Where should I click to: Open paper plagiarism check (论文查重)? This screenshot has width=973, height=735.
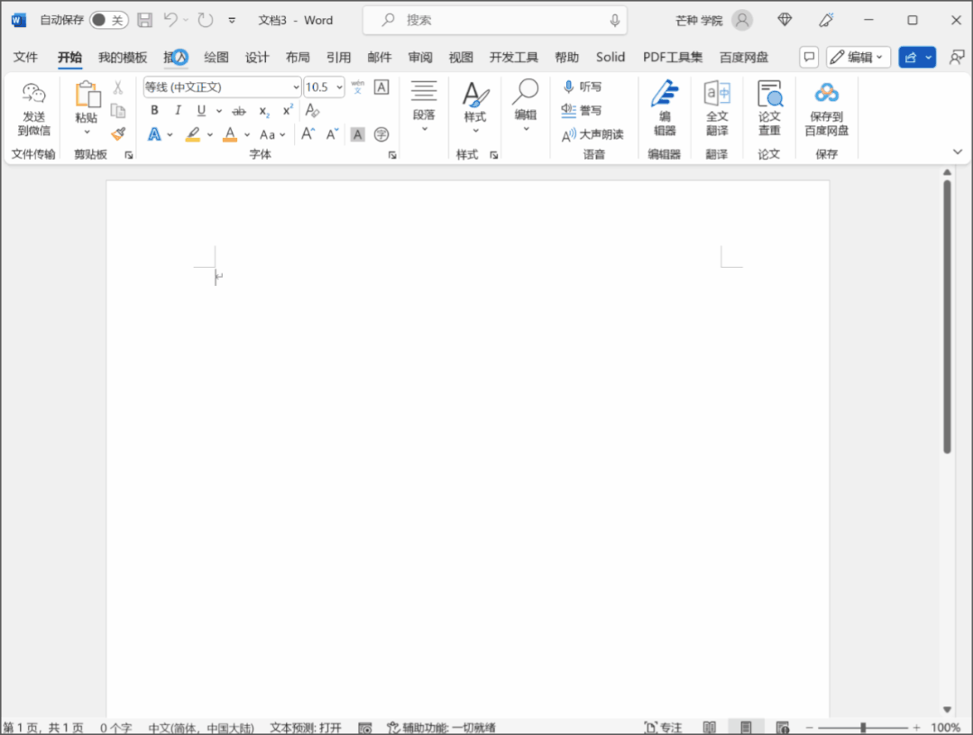[x=769, y=94]
